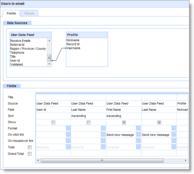Screen dimensions: 194x174
Task: Enable the Total checkbox
Action: tap(30, 147)
